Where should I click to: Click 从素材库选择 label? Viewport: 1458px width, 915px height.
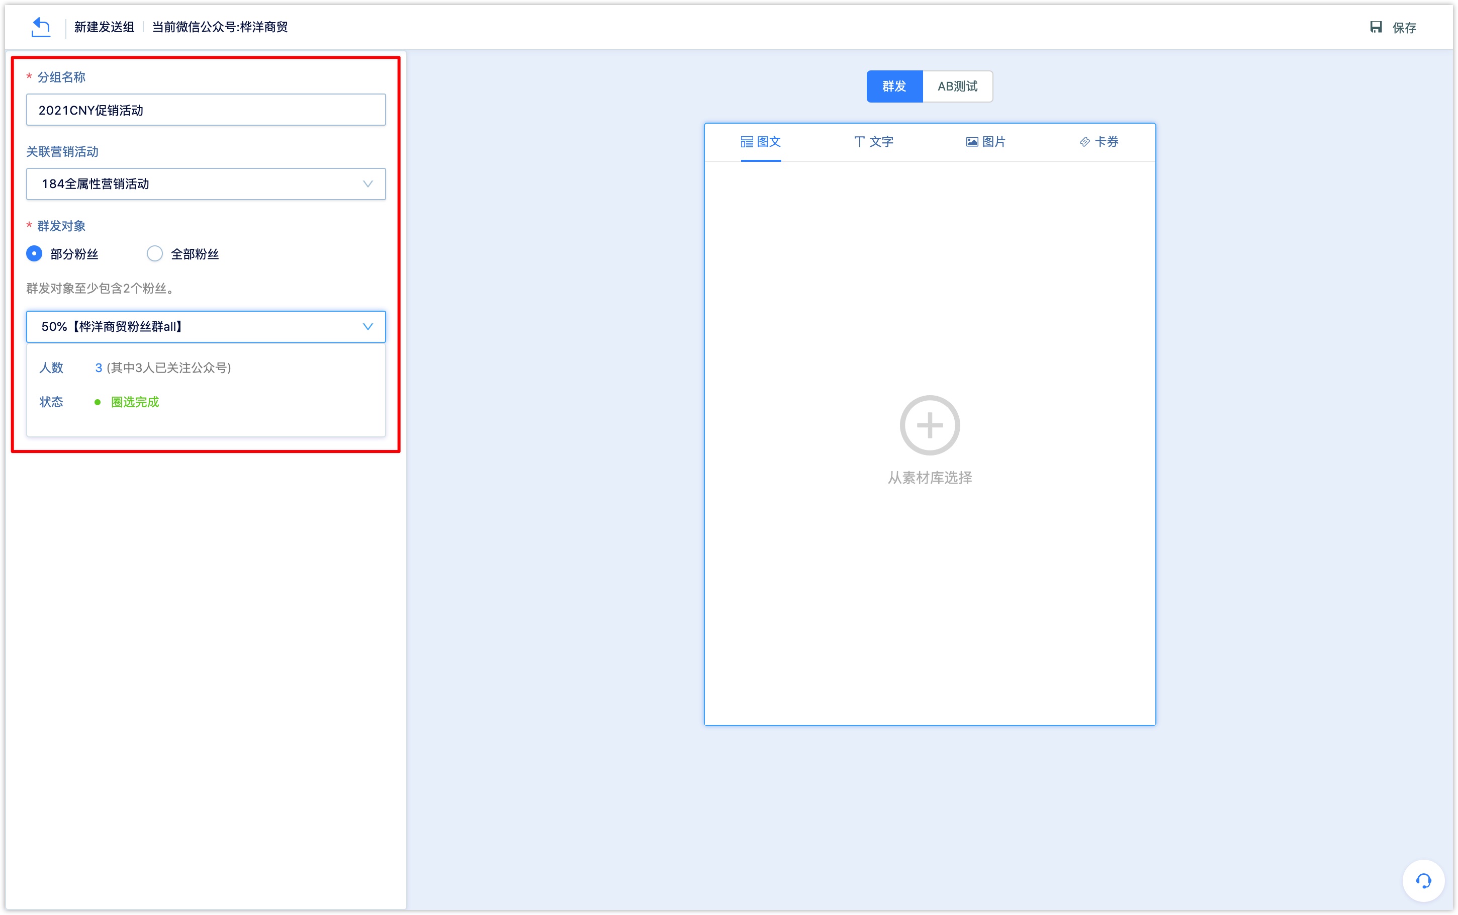(929, 478)
